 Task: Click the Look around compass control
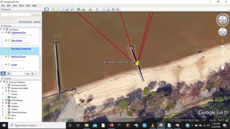223,20
